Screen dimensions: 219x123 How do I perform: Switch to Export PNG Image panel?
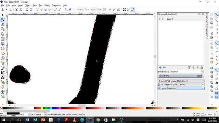pyautogui.click(x=181, y=81)
